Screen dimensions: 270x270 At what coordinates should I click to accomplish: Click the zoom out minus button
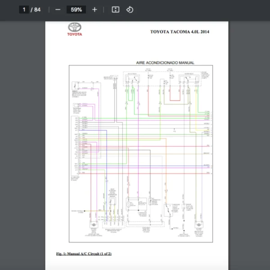point(58,9)
